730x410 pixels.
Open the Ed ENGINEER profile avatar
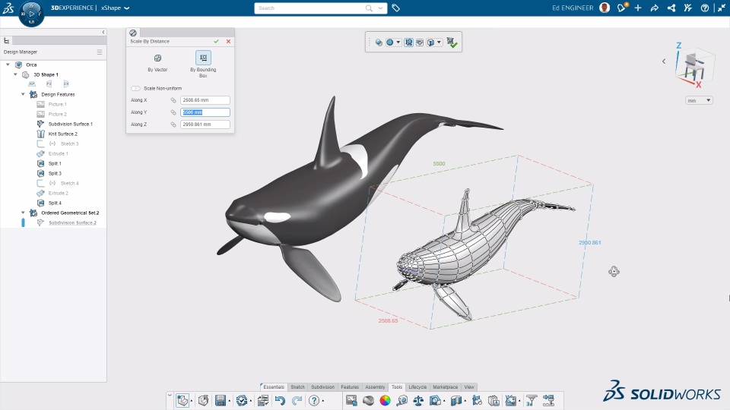click(x=605, y=8)
